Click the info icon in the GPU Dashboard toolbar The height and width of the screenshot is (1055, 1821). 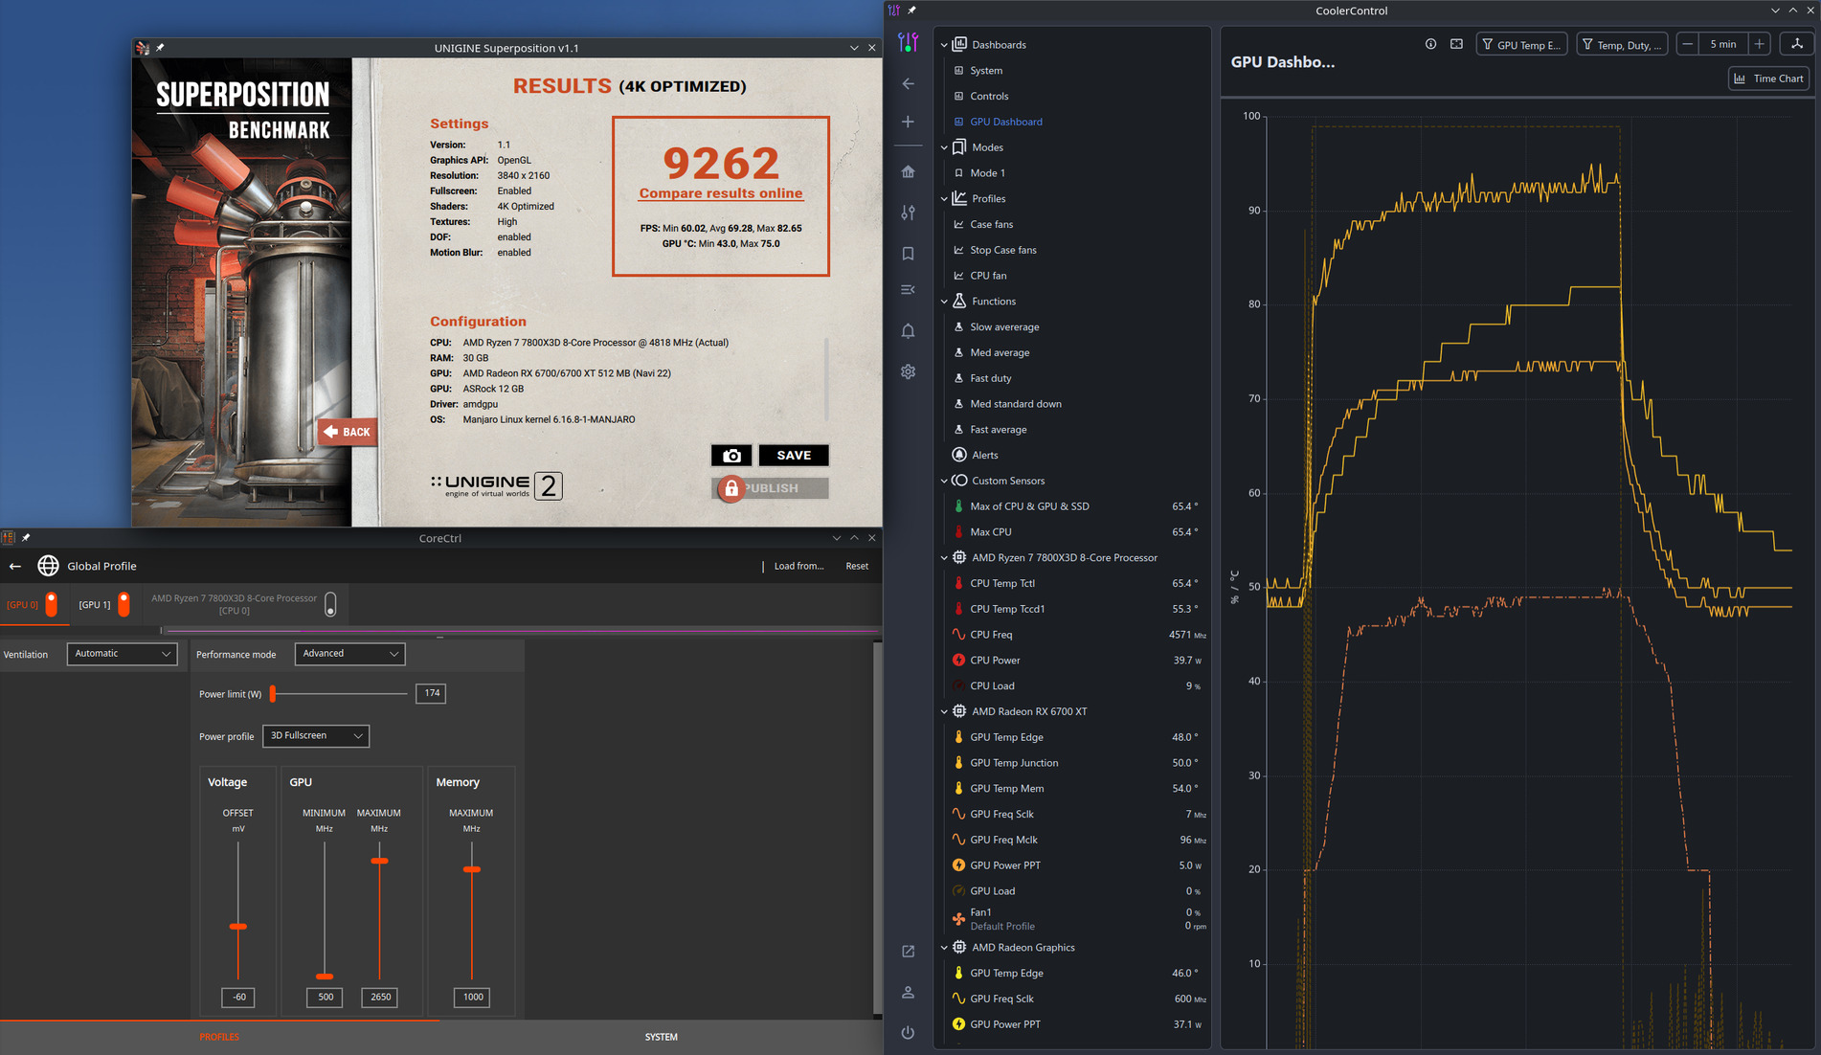pyautogui.click(x=1430, y=44)
